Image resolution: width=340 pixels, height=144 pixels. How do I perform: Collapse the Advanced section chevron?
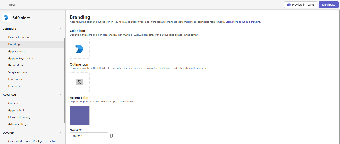[60, 95]
